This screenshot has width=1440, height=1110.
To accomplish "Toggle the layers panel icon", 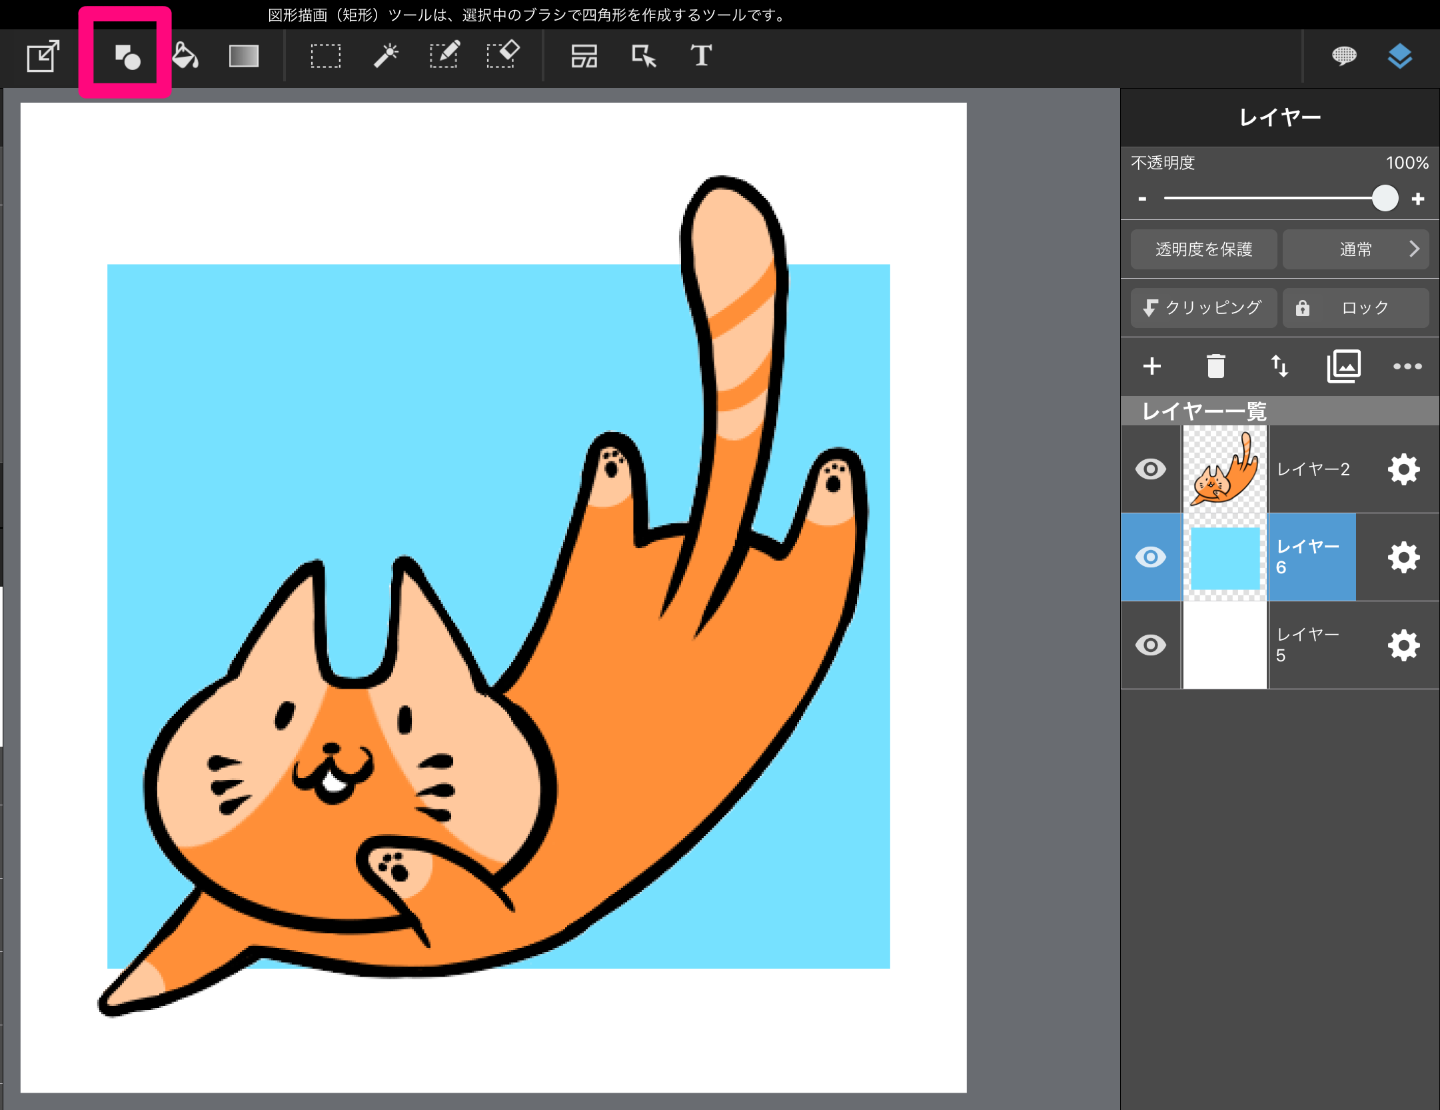I will pyautogui.click(x=1399, y=56).
